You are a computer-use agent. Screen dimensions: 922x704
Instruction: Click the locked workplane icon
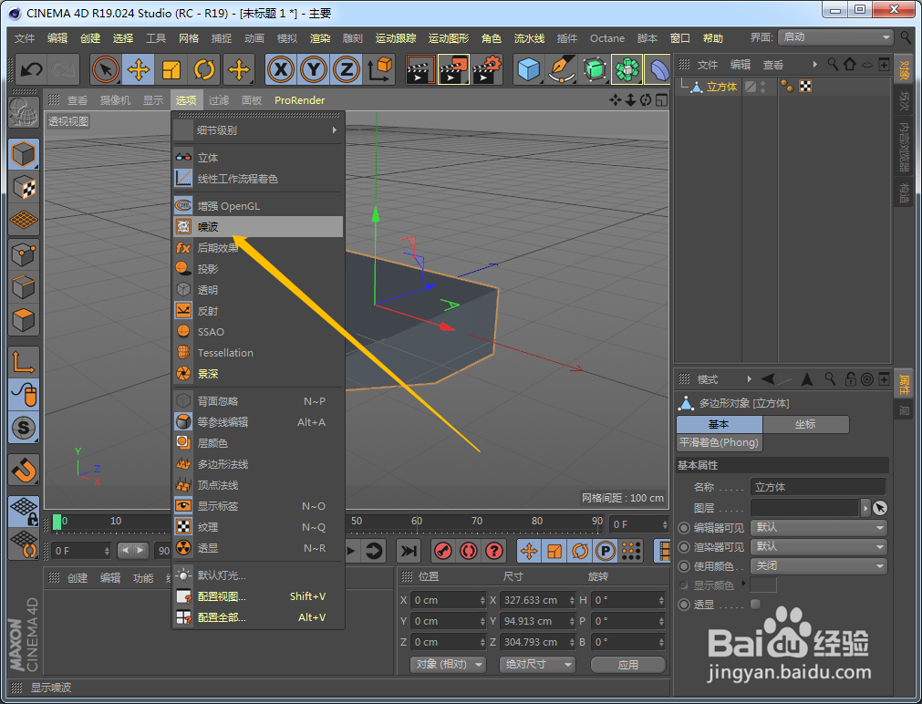(24, 511)
